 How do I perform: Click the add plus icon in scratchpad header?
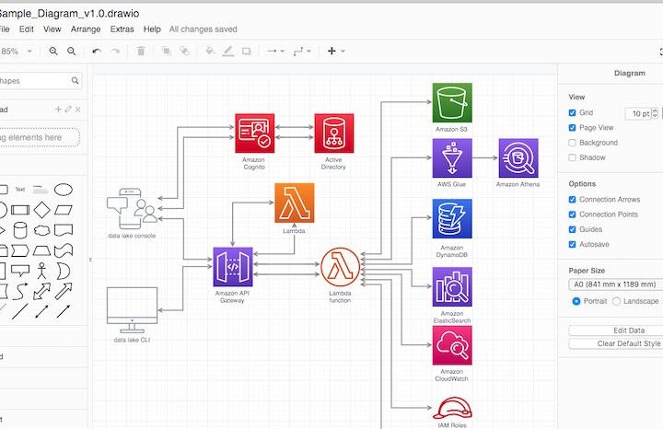pyautogui.click(x=58, y=110)
